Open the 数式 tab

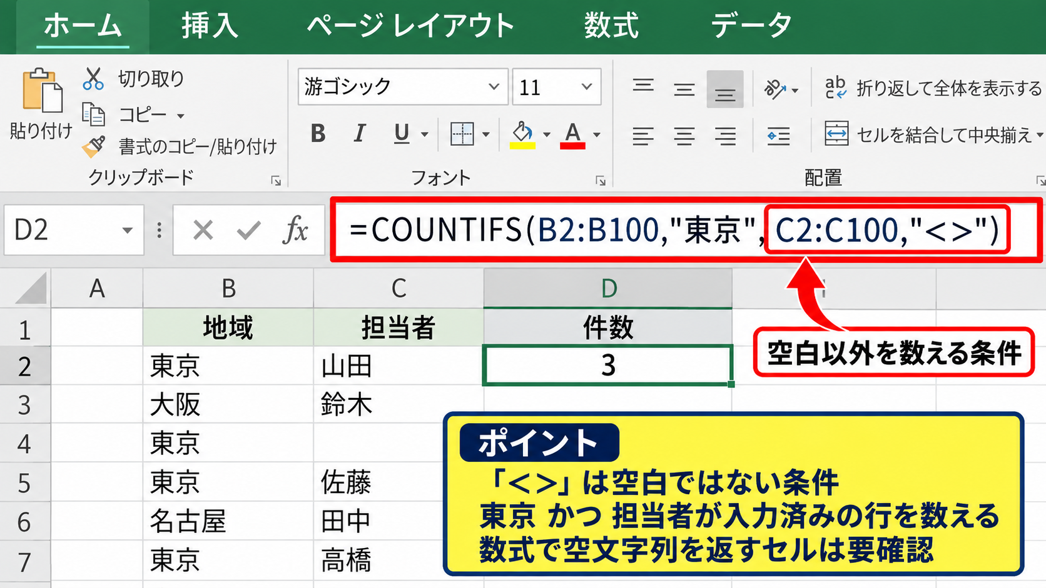[611, 26]
